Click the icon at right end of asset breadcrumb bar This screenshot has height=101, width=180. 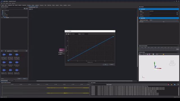pyautogui.click(x=26, y=51)
